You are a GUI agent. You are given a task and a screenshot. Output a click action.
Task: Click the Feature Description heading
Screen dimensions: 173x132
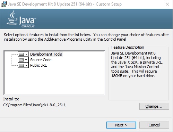click(x=128, y=47)
